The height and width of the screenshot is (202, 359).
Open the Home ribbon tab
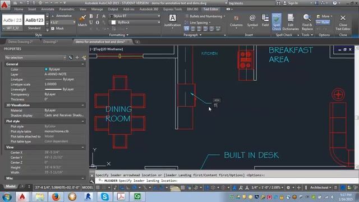click(19, 9)
